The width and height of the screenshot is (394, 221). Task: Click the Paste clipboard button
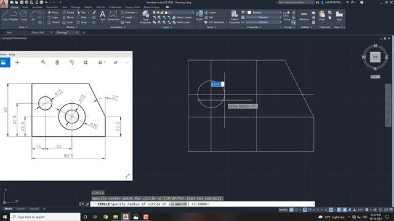(x=322, y=15)
